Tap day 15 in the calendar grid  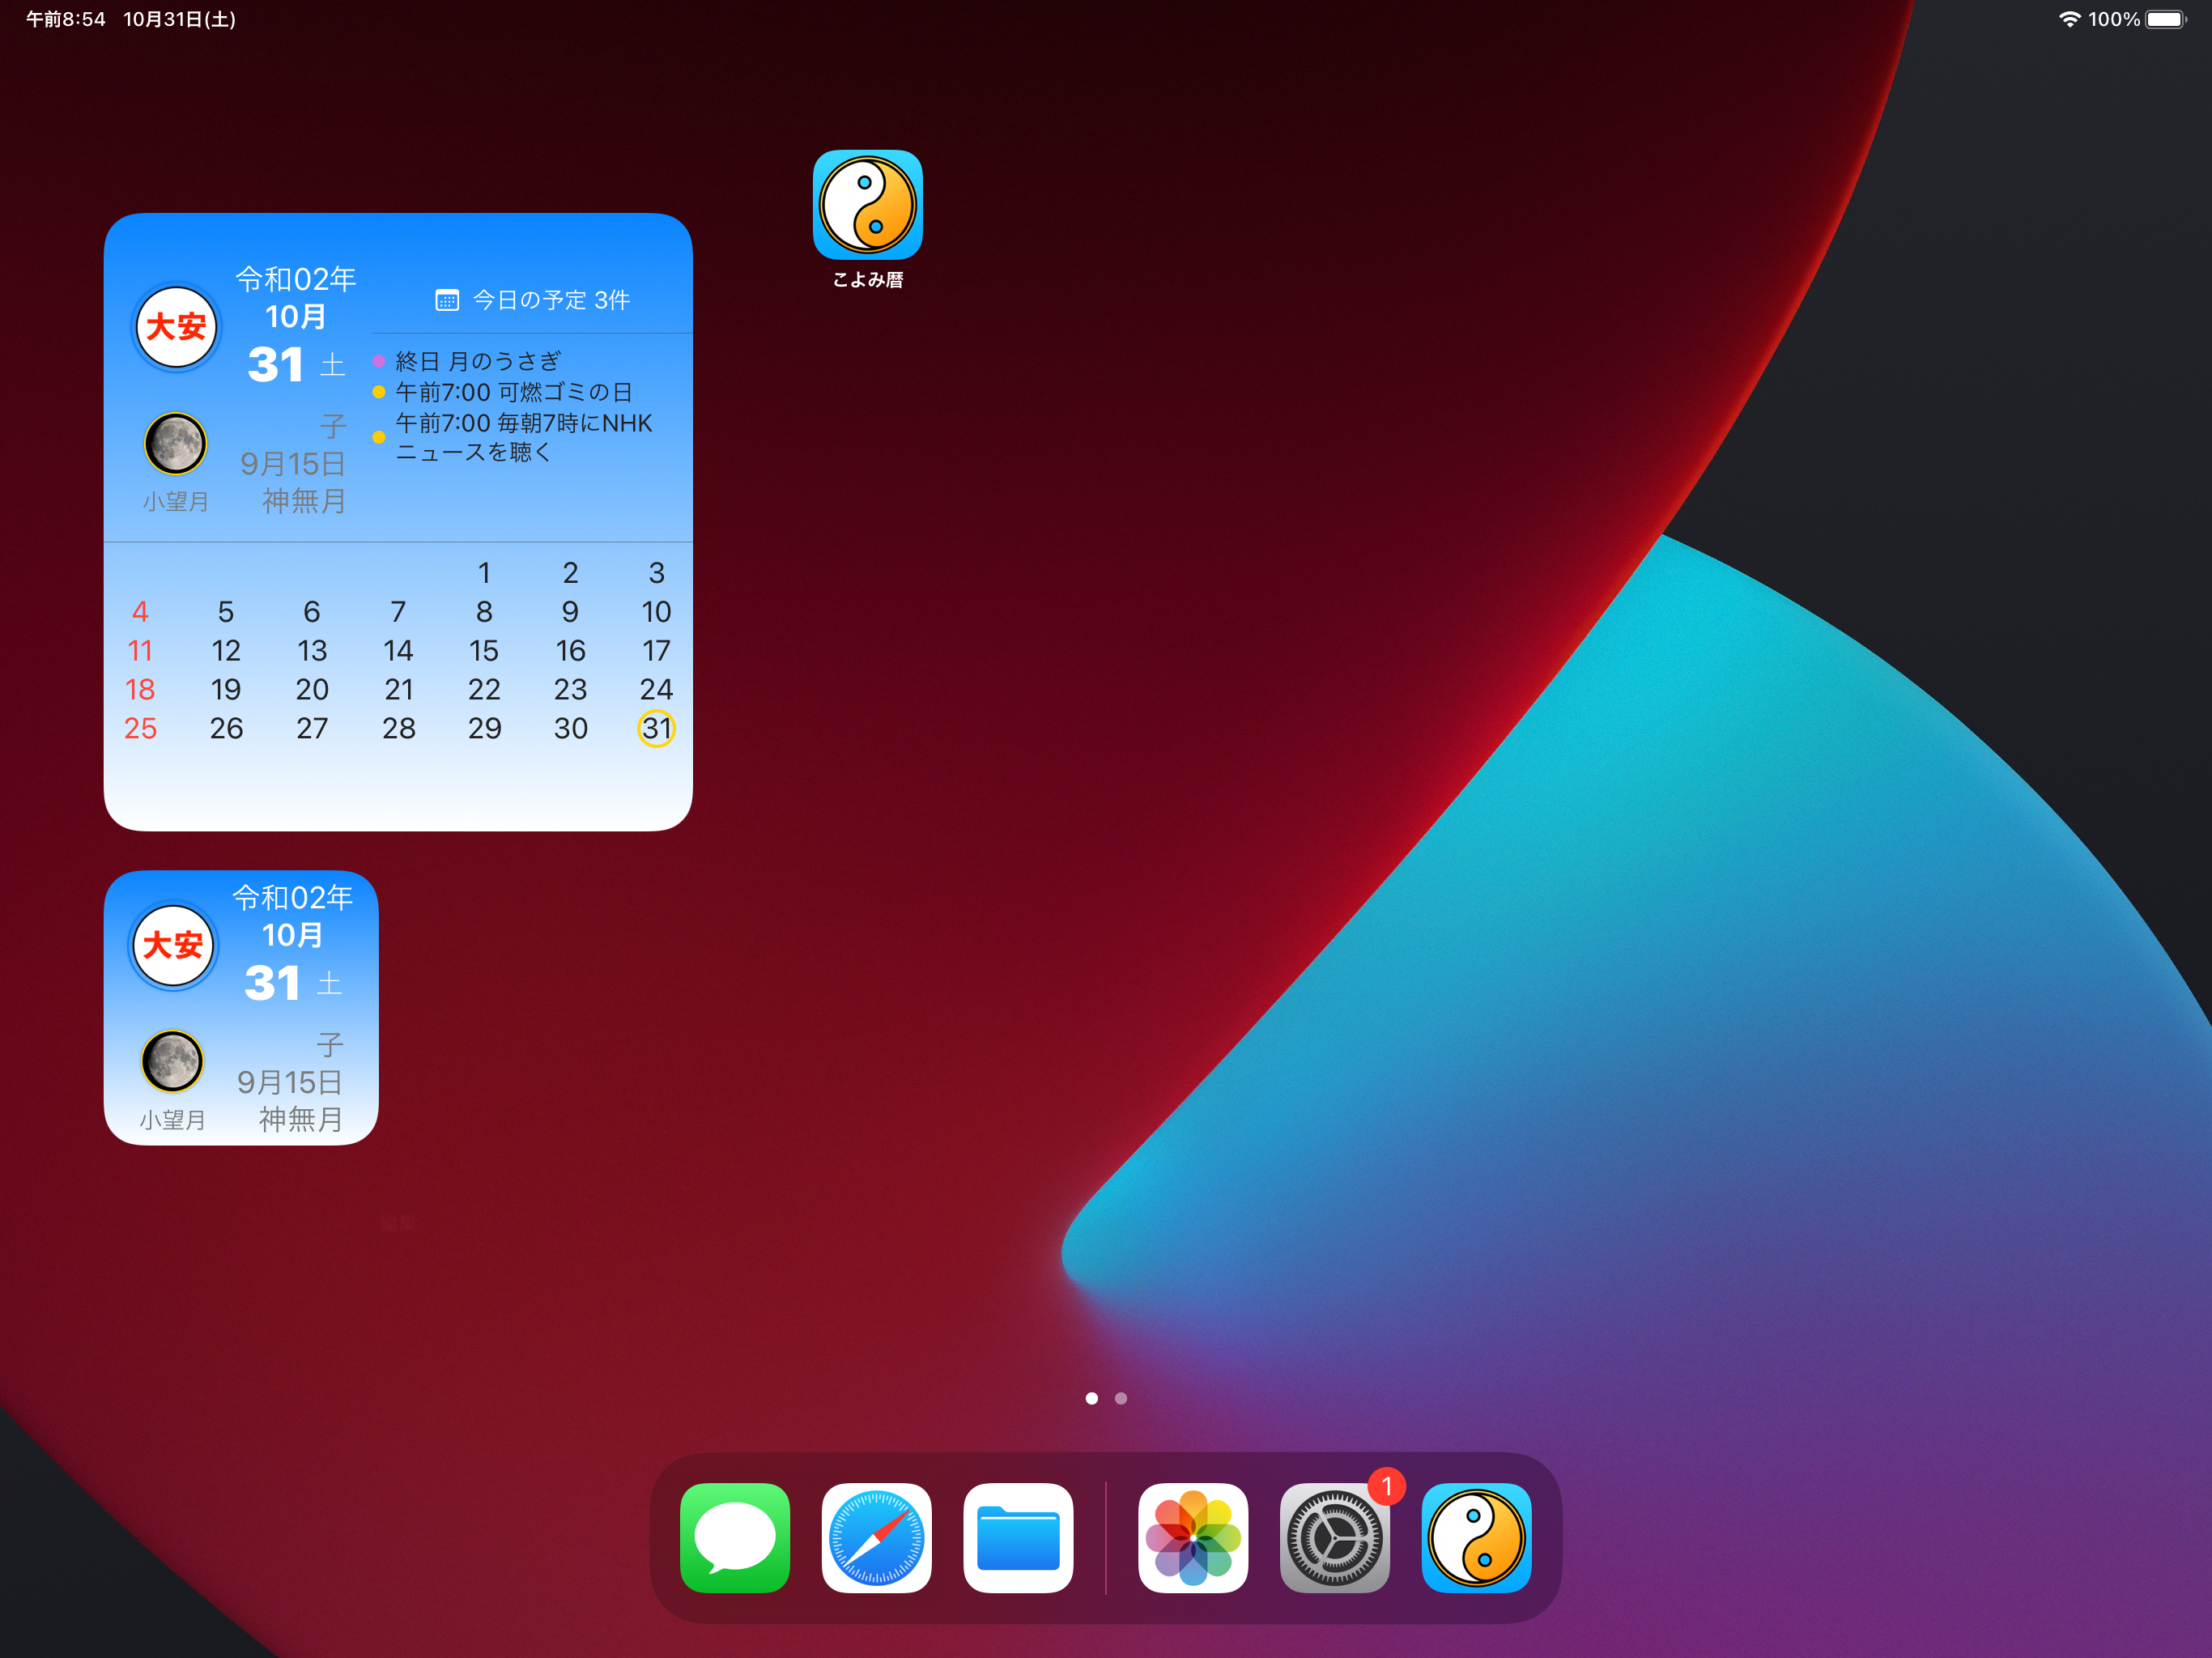point(484,651)
